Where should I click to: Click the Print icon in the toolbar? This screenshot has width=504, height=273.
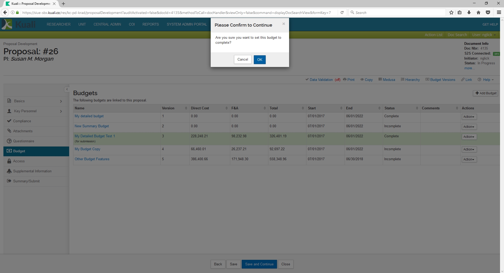[345, 80]
